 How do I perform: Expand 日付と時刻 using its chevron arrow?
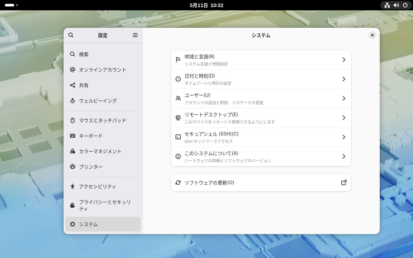[344, 79]
